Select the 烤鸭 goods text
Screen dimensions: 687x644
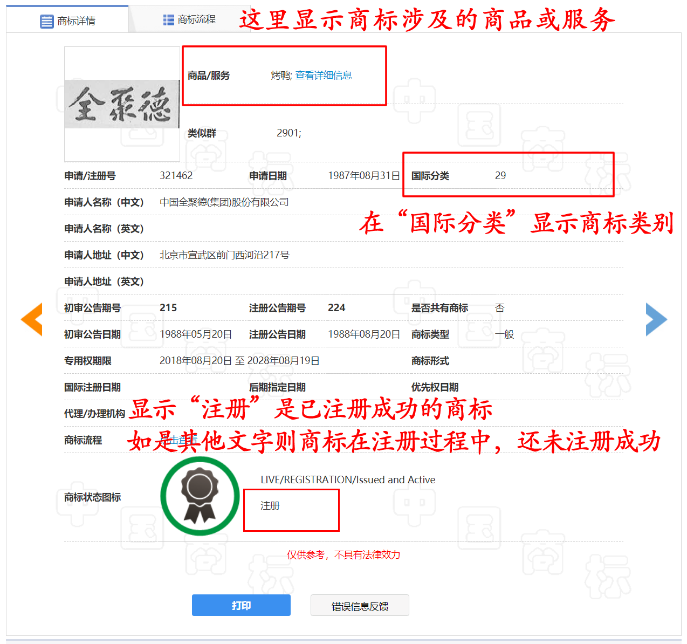click(x=280, y=76)
